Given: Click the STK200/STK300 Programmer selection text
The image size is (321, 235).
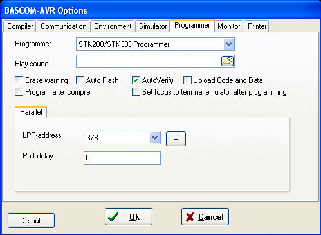Looking at the screenshot, I should point(124,44).
